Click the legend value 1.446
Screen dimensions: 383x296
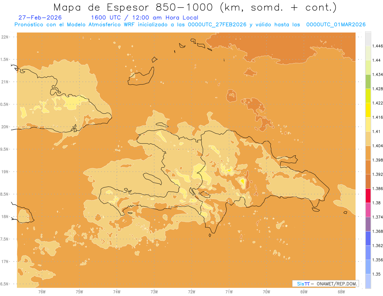(x=378, y=46)
